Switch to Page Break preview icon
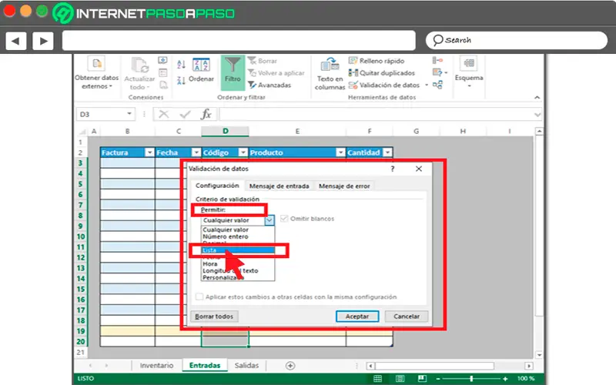 click(x=422, y=378)
